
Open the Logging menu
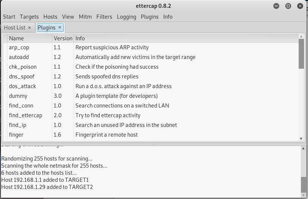point(127,17)
